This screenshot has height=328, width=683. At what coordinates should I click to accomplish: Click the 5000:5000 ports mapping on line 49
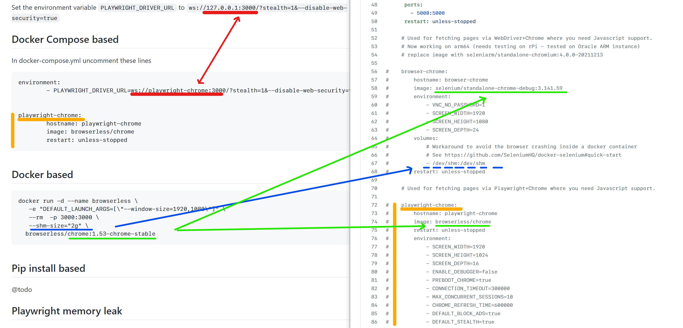click(x=430, y=13)
